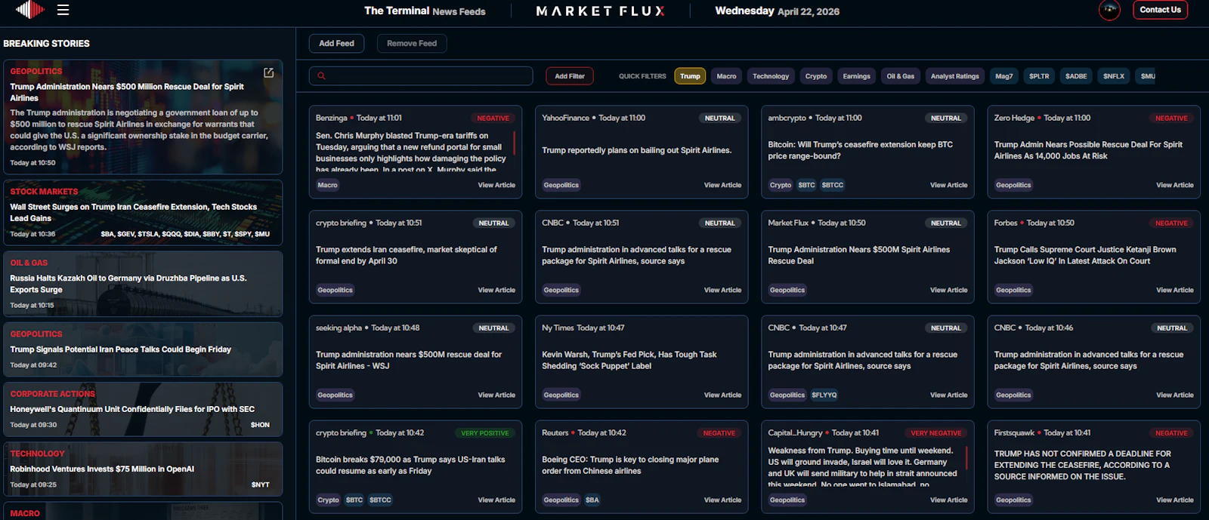Image resolution: width=1209 pixels, height=520 pixels.
Task: Toggle the Oil & Gas quick filter
Action: [x=900, y=76]
